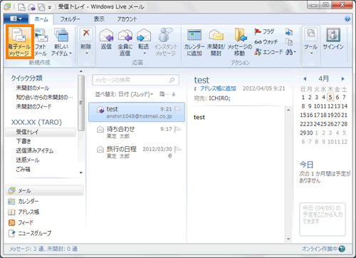Click the アドレス帳に追加 link
356x258 pixels.
218,88
